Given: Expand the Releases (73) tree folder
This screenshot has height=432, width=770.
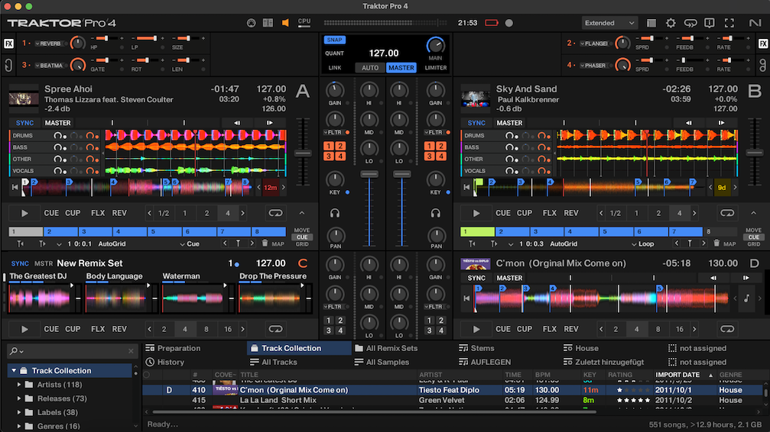Looking at the screenshot, I should pos(19,398).
